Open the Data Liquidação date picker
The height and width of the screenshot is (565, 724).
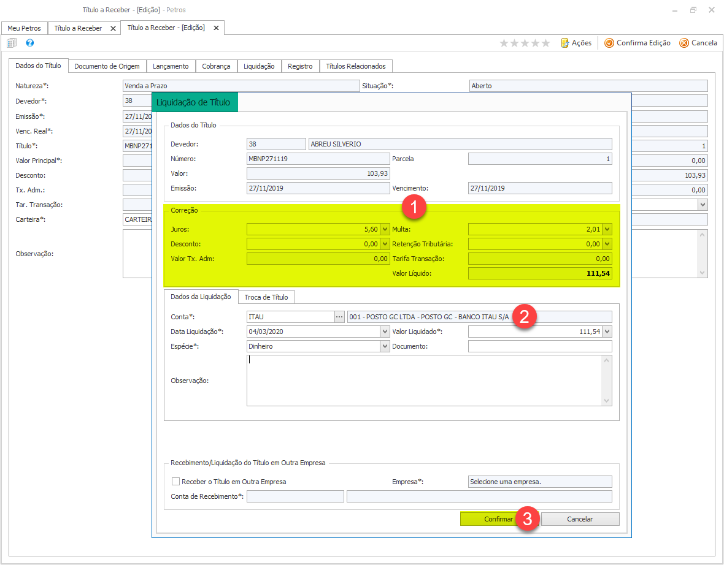pyautogui.click(x=385, y=332)
